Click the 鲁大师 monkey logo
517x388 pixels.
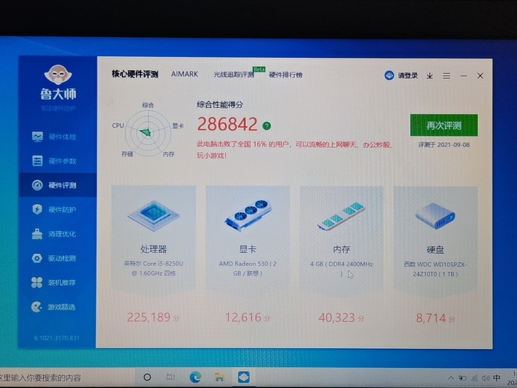coord(58,75)
